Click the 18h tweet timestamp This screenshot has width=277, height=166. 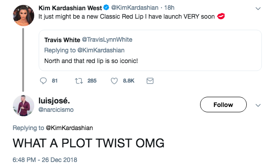pyautogui.click(x=169, y=8)
